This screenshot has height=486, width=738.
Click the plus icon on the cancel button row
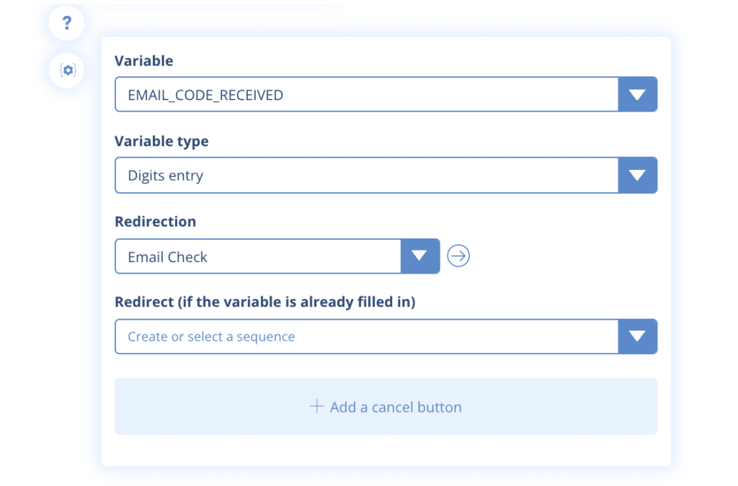(316, 407)
